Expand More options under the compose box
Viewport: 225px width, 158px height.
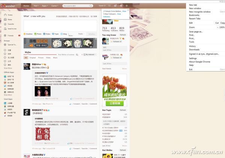(70, 36)
